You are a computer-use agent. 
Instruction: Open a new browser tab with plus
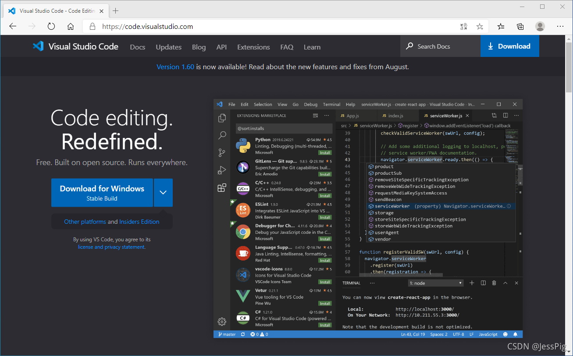116,11
